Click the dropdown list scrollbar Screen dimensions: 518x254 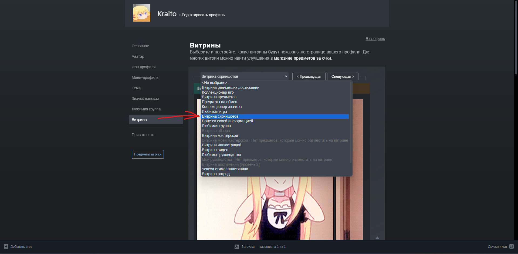tap(351, 122)
